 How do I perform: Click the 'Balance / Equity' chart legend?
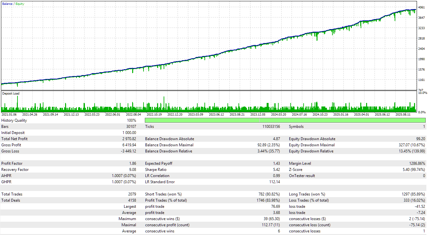tap(13, 4)
